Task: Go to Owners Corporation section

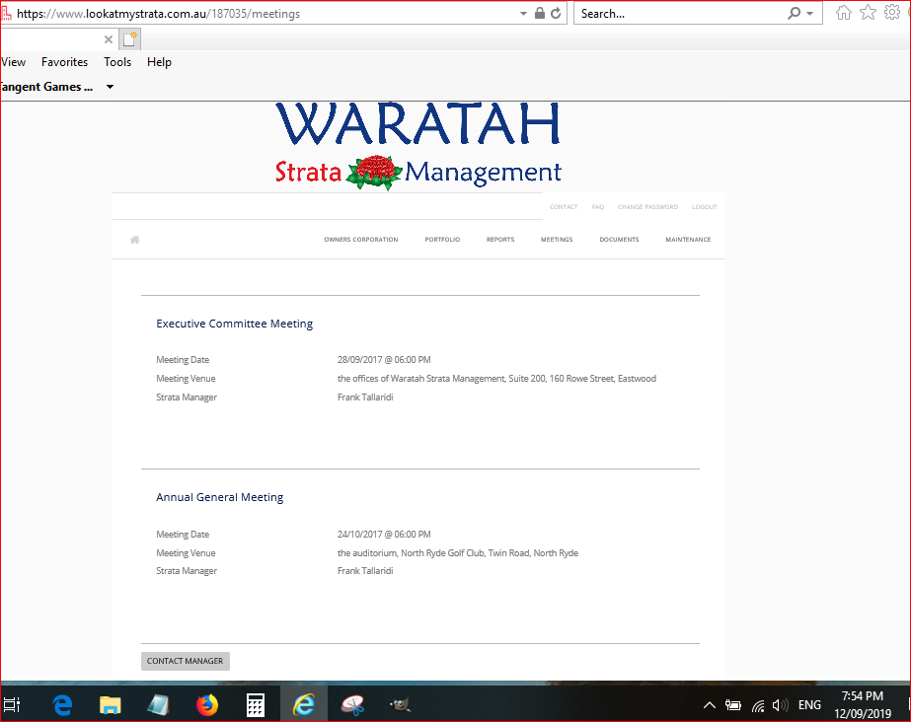Action: click(x=361, y=240)
